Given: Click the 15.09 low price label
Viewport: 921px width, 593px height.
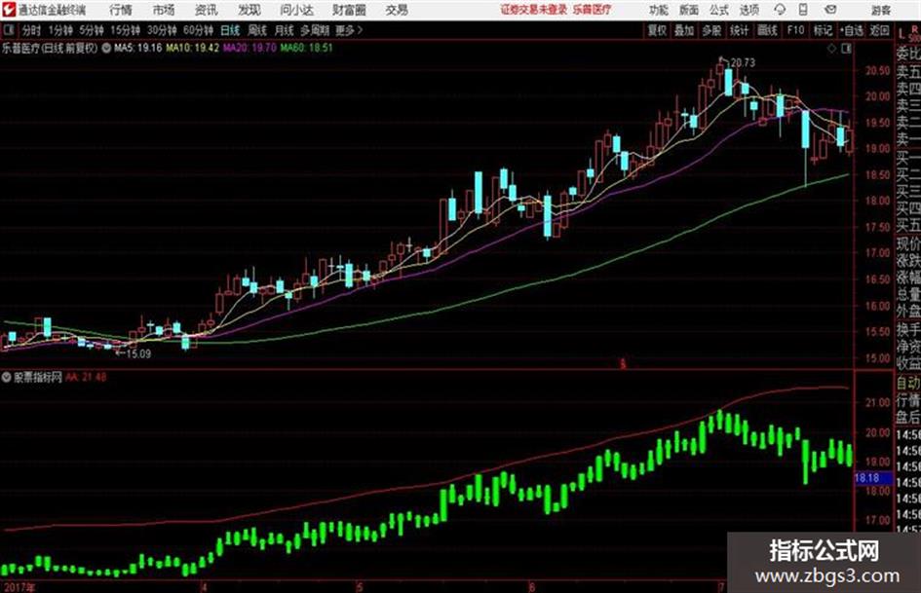Looking at the screenshot, I should point(138,354).
